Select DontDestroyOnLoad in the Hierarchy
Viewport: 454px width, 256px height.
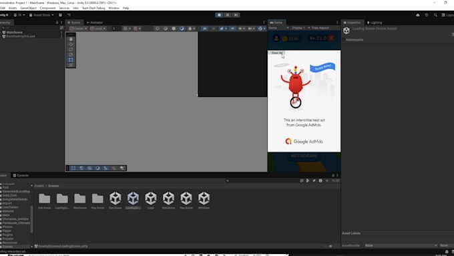pyautogui.click(x=20, y=36)
